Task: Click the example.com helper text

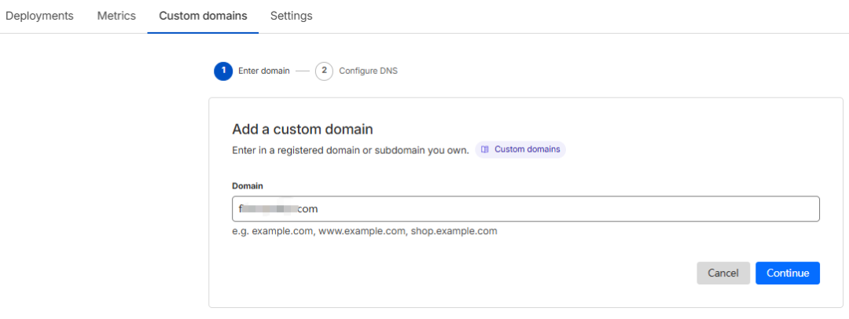Action: 365,232
